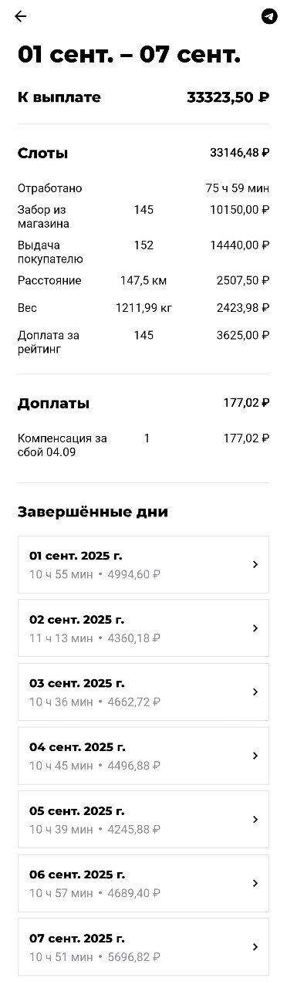Expand the 02 сент. 2025 г. chevron

255,628
